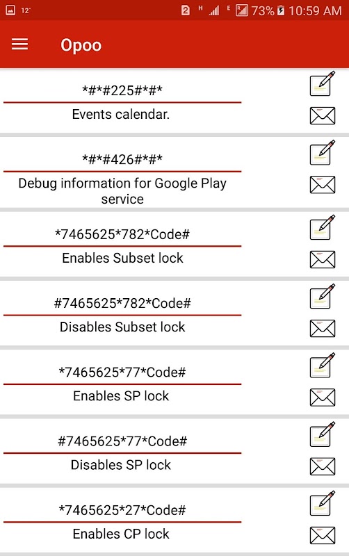Tap the envelope icon for Events calendar
349x556 pixels.
pyautogui.click(x=323, y=115)
